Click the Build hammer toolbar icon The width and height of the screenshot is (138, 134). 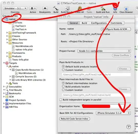[56, 8]
